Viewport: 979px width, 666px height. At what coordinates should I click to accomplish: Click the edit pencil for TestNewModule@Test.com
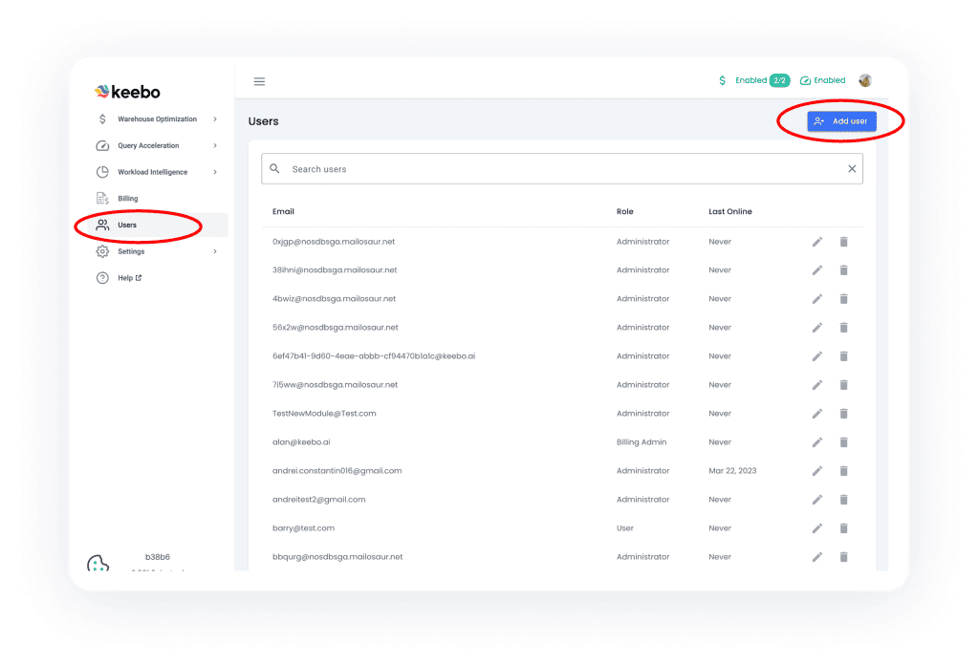(x=817, y=414)
